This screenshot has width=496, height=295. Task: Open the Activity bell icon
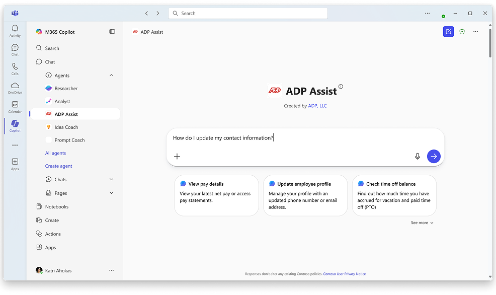(15, 29)
